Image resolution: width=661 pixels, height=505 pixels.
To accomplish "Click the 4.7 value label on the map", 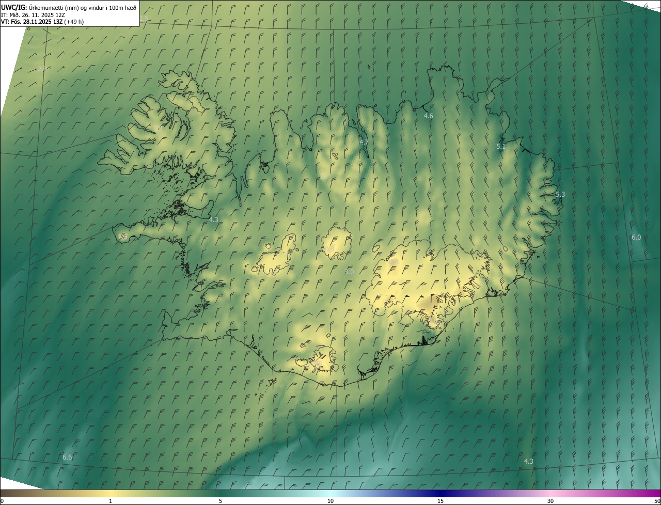I will tap(364, 142).
